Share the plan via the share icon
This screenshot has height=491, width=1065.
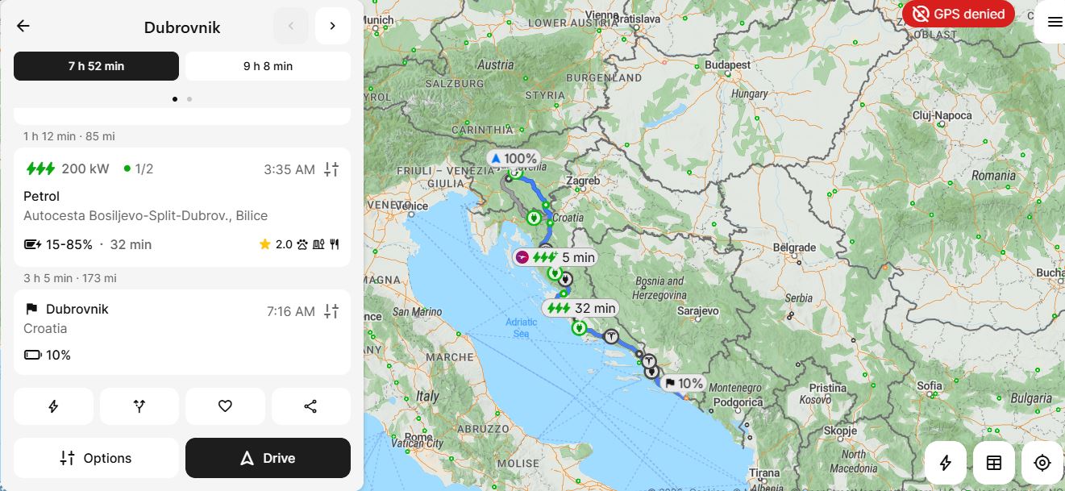pyautogui.click(x=310, y=406)
